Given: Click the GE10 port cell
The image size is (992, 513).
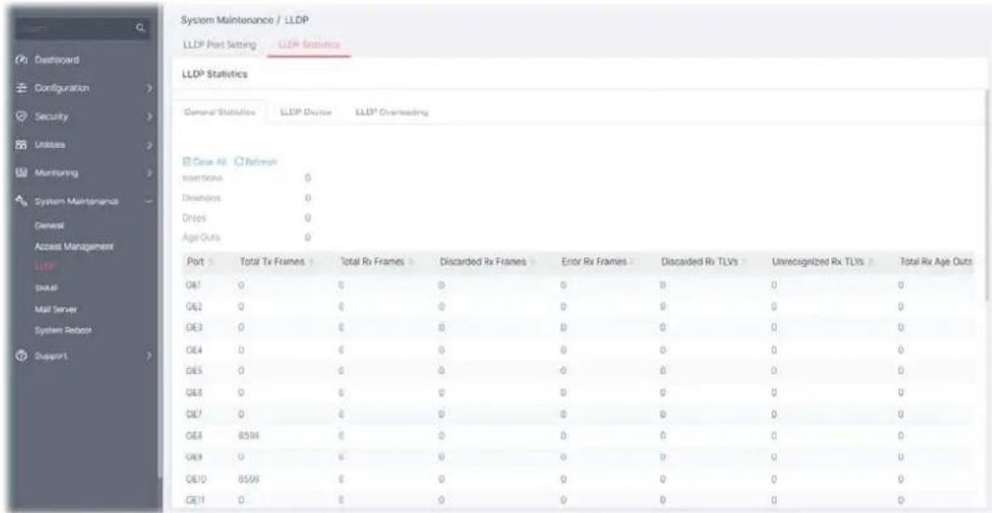Looking at the screenshot, I should click(x=196, y=477).
